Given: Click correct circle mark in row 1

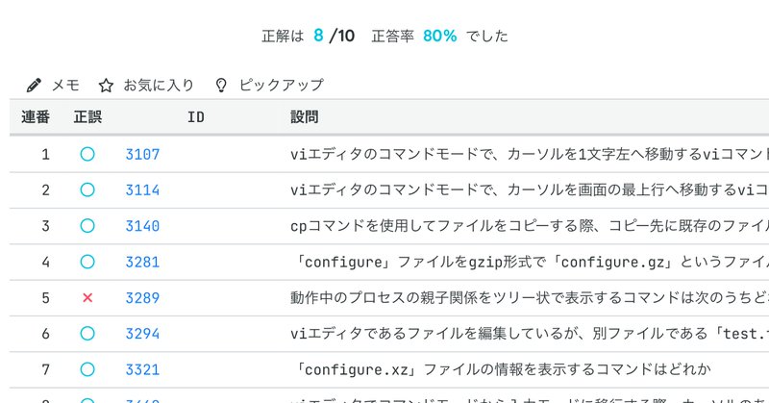Looking at the screenshot, I should pos(87,154).
